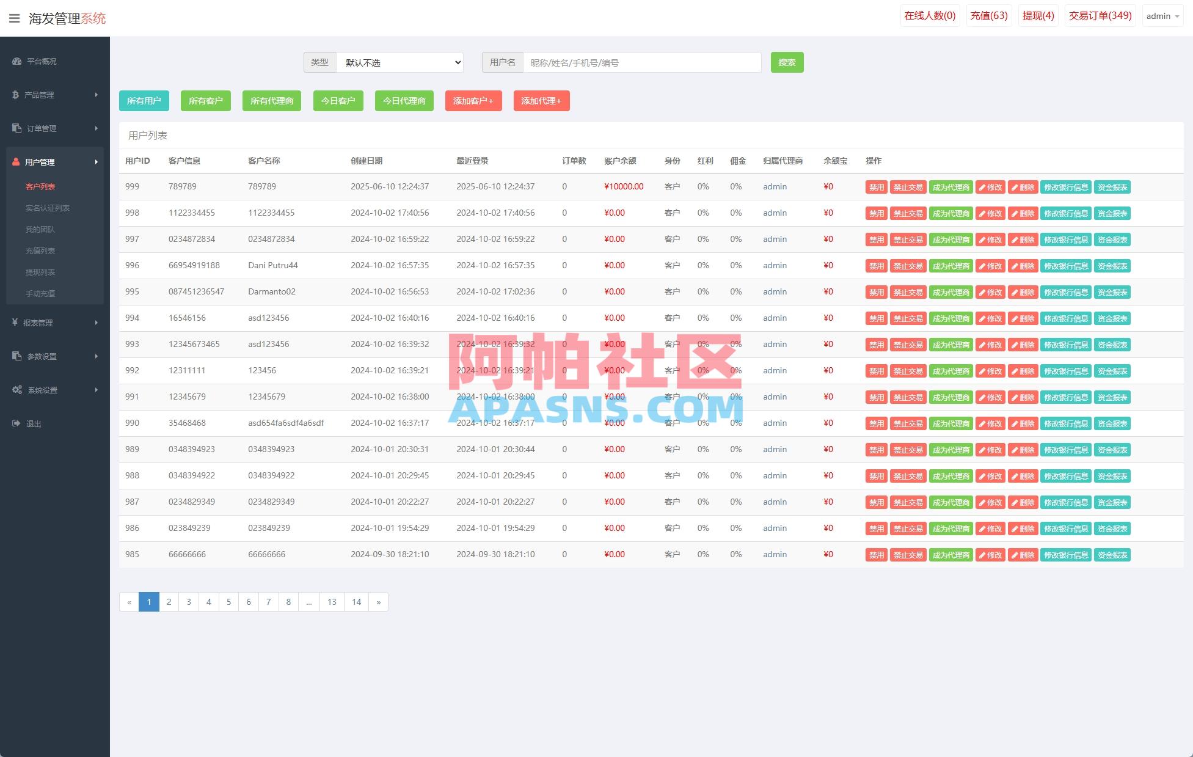Click the green 搜索 button
The image size is (1193, 757).
(787, 62)
